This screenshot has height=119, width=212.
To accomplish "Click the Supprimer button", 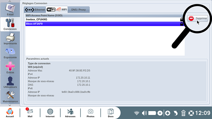I will click(x=198, y=18).
